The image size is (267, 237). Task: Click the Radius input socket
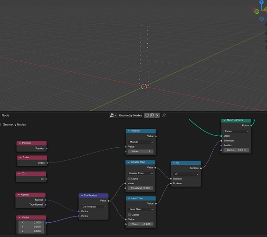(221, 150)
